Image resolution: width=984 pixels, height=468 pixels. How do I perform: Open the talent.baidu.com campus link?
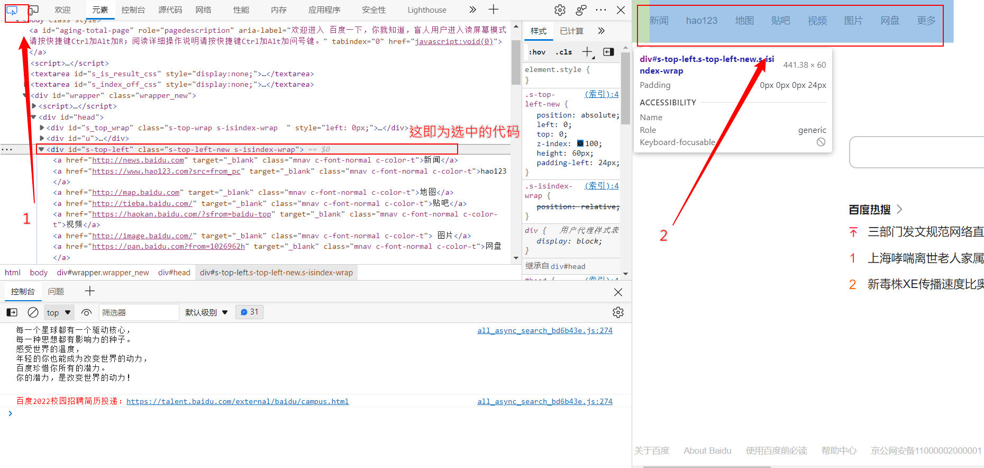tap(238, 401)
